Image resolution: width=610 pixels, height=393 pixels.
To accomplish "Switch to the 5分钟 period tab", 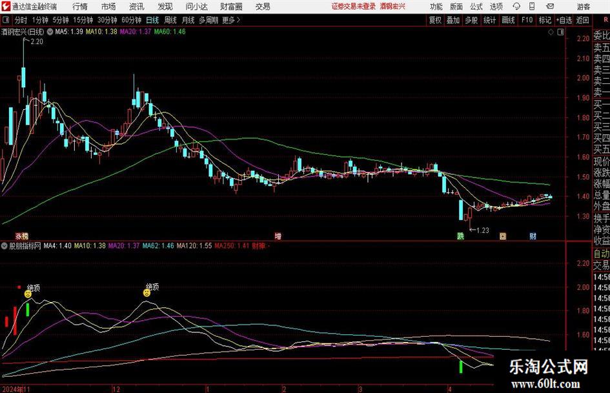I will [60, 20].
